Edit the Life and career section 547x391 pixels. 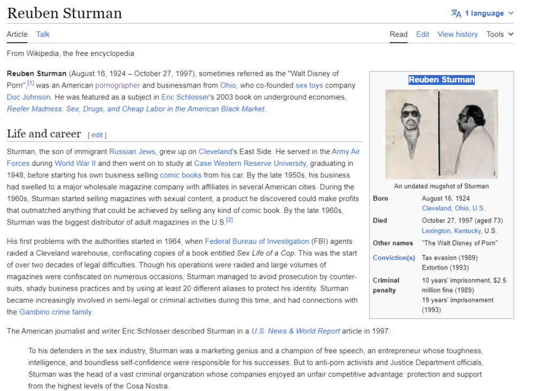[x=97, y=135]
